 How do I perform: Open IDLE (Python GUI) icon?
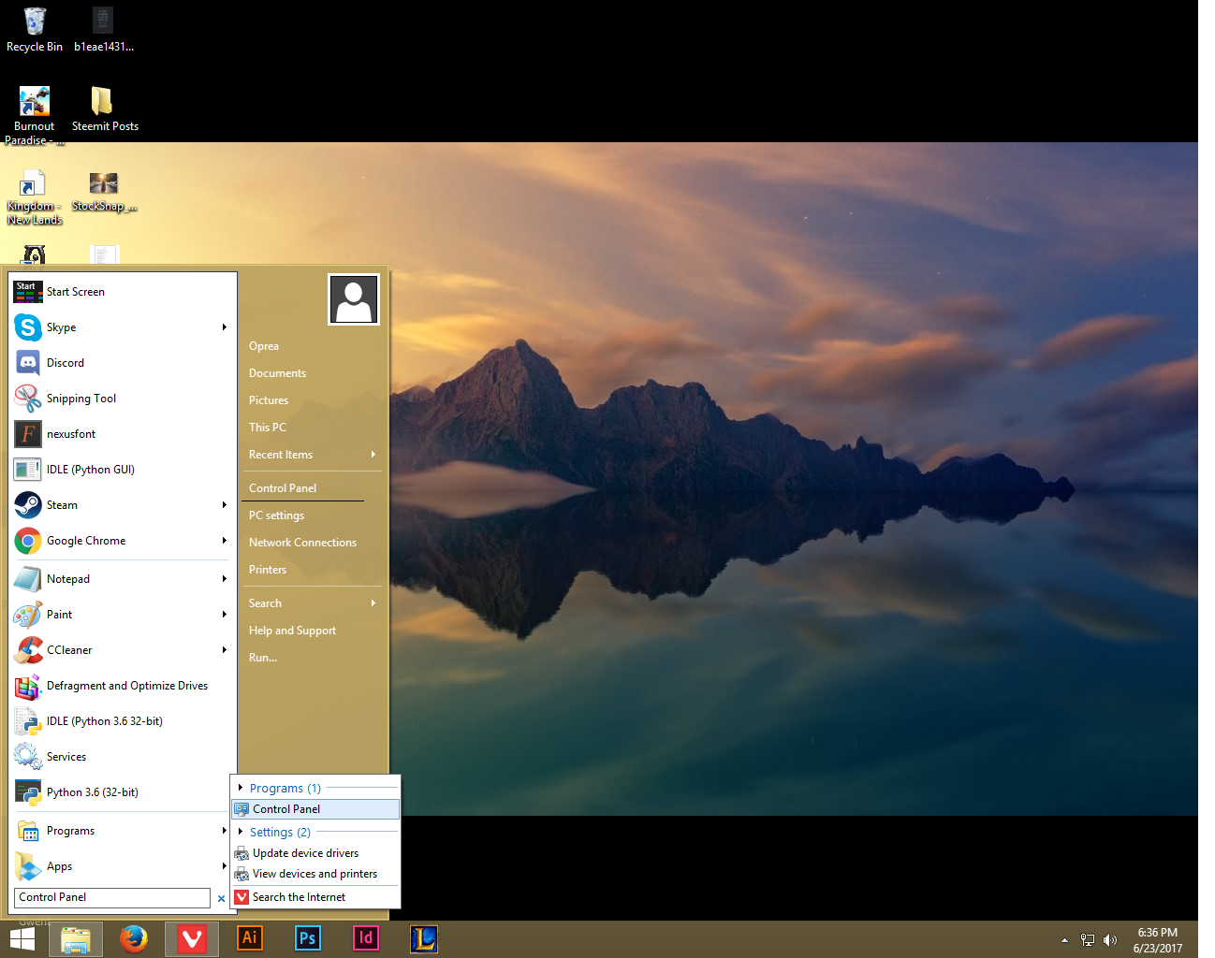28,470
